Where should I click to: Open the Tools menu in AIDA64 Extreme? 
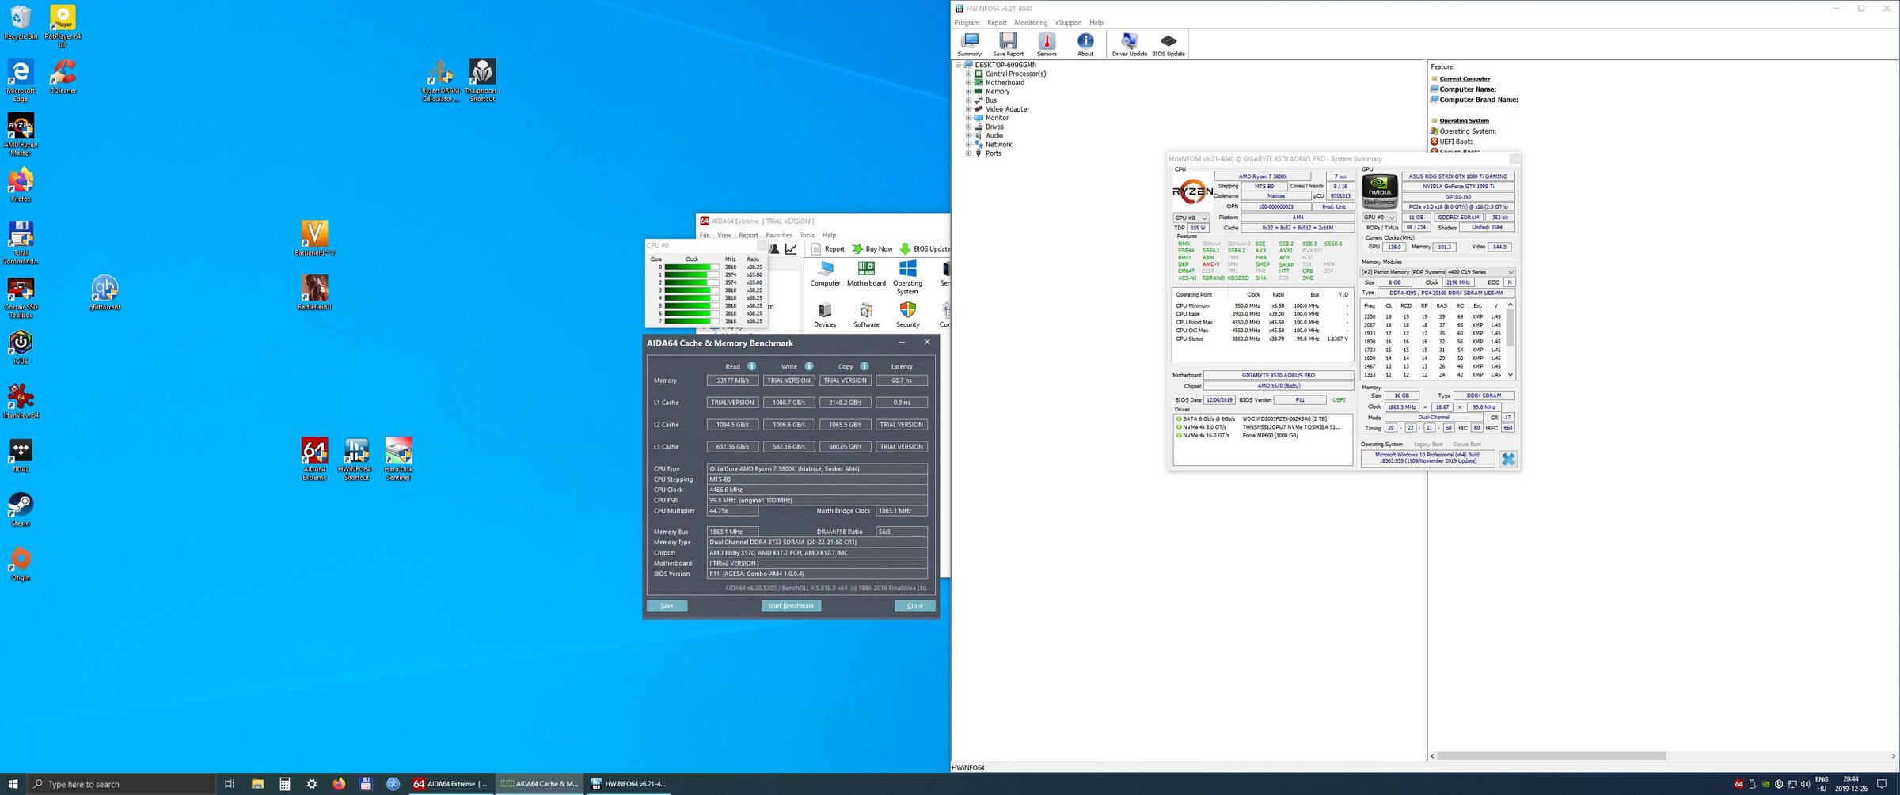[807, 235]
